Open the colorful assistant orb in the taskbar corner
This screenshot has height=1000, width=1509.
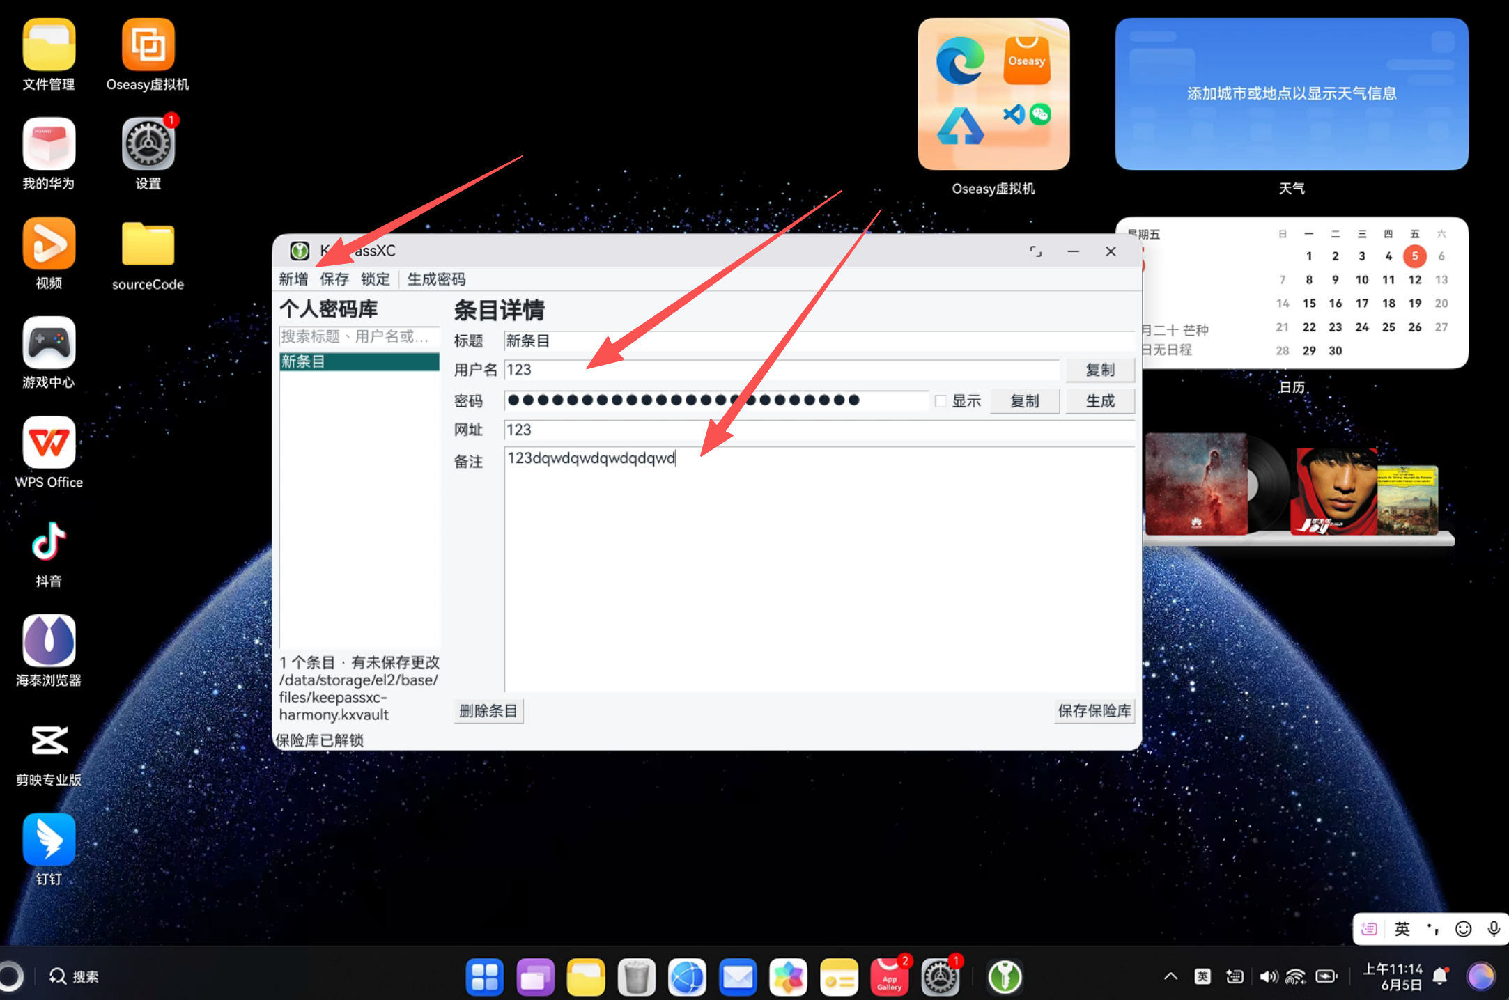(x=1480, y=976)
